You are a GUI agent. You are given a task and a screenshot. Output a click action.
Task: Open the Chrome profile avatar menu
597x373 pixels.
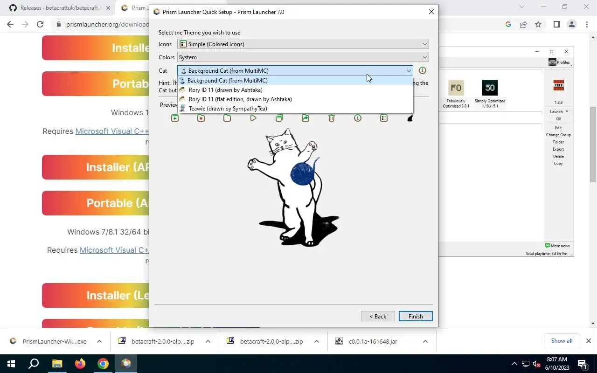point(572,24)
